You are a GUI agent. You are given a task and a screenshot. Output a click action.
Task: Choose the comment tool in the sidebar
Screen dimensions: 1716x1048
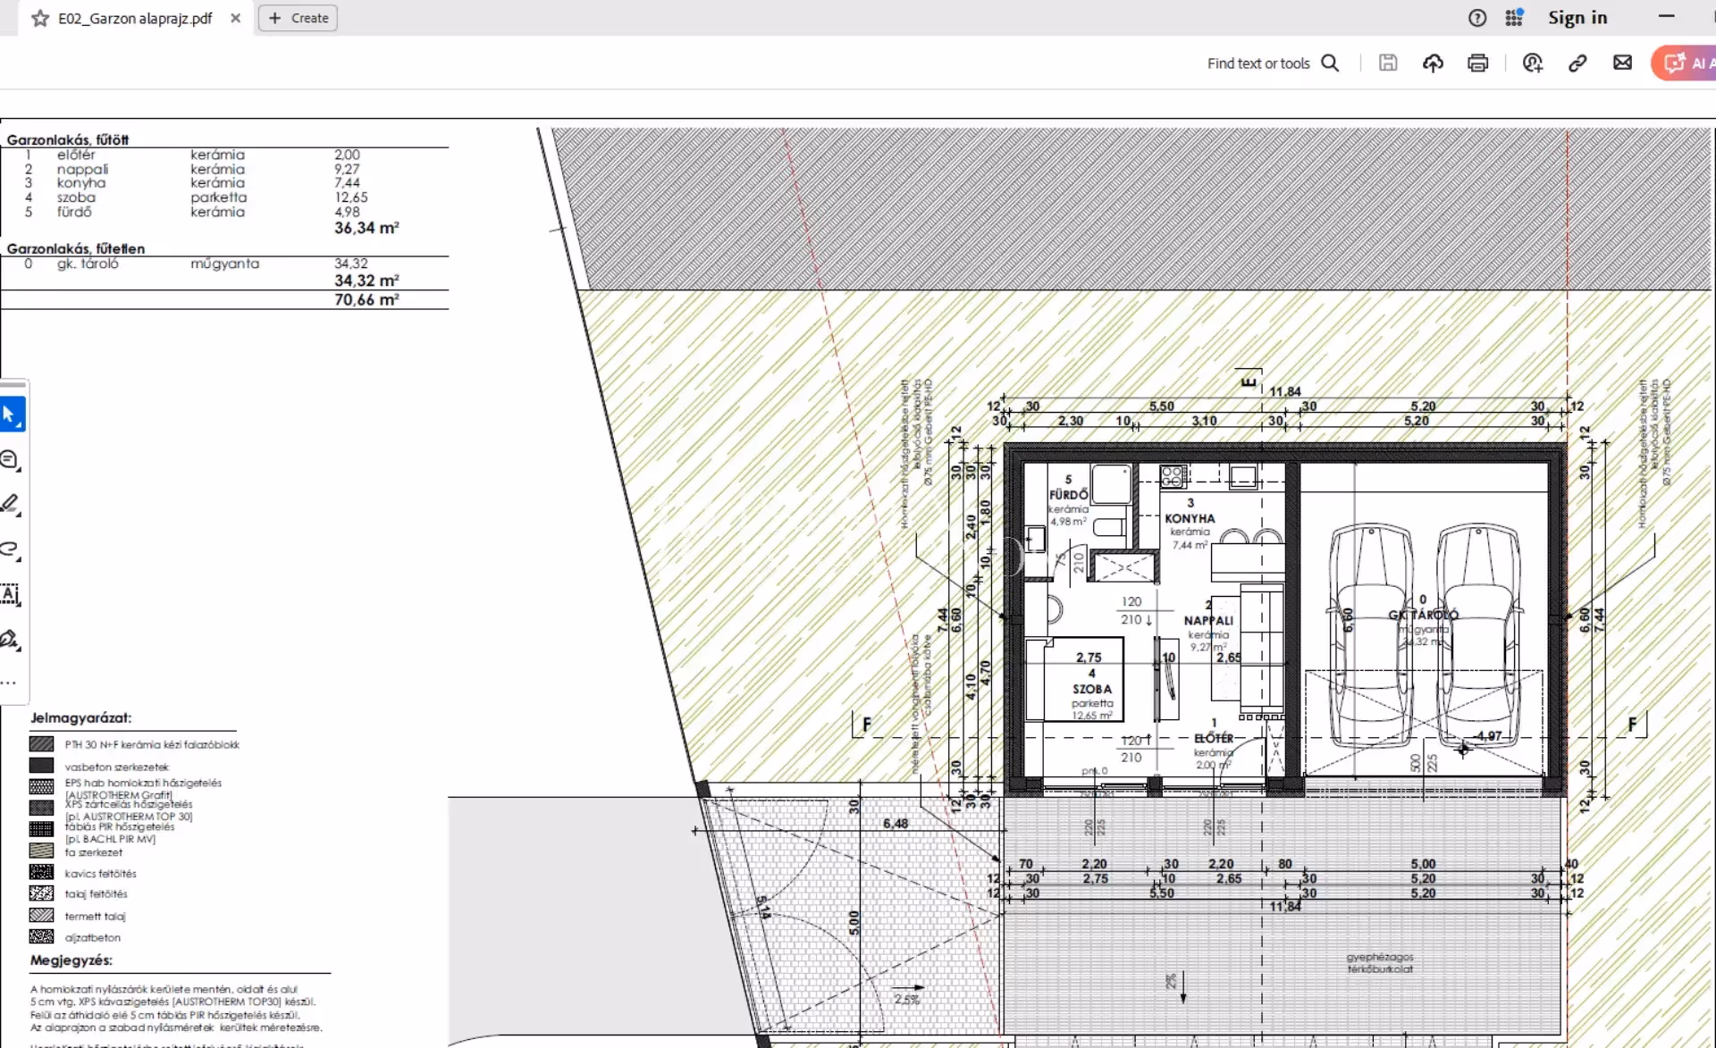point(10,460)
